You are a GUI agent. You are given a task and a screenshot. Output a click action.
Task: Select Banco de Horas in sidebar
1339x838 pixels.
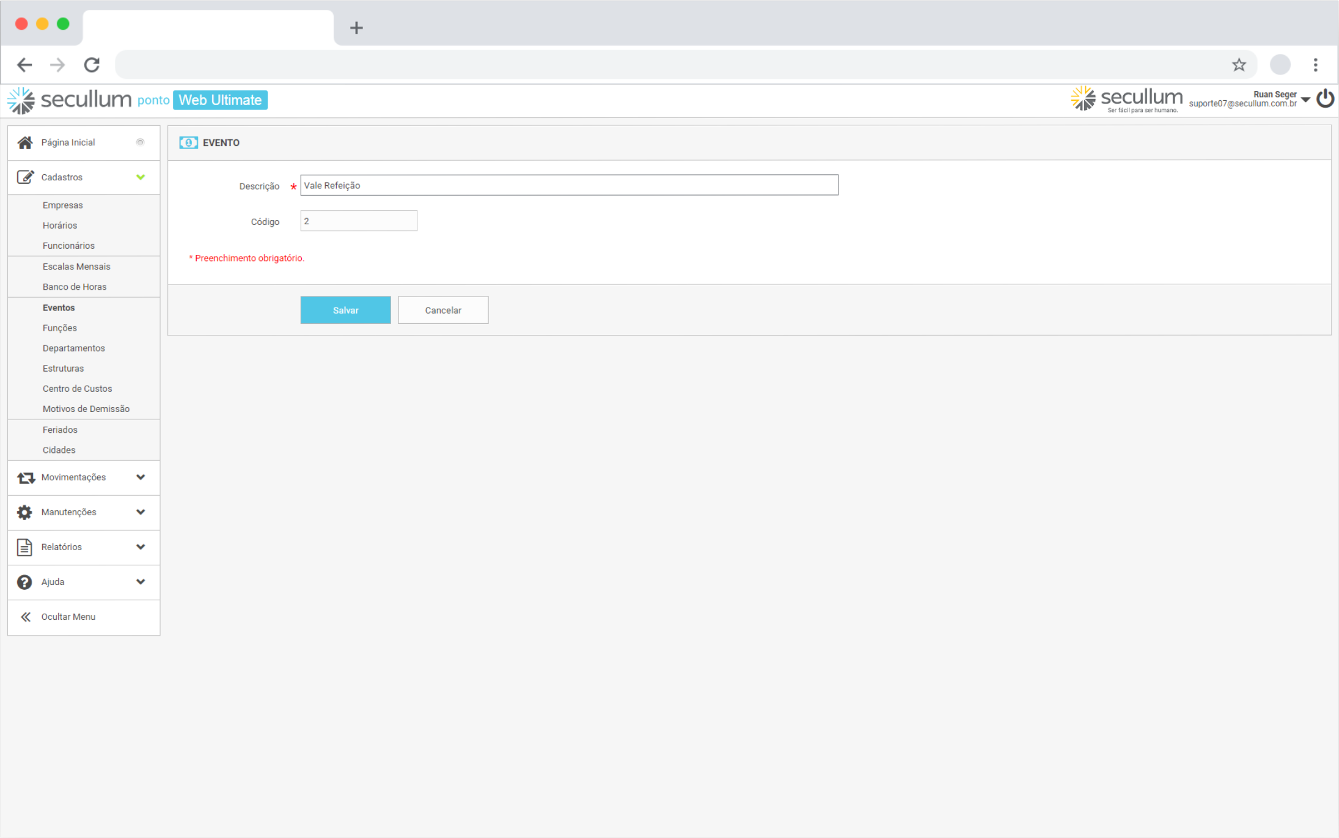click(75, 287)
